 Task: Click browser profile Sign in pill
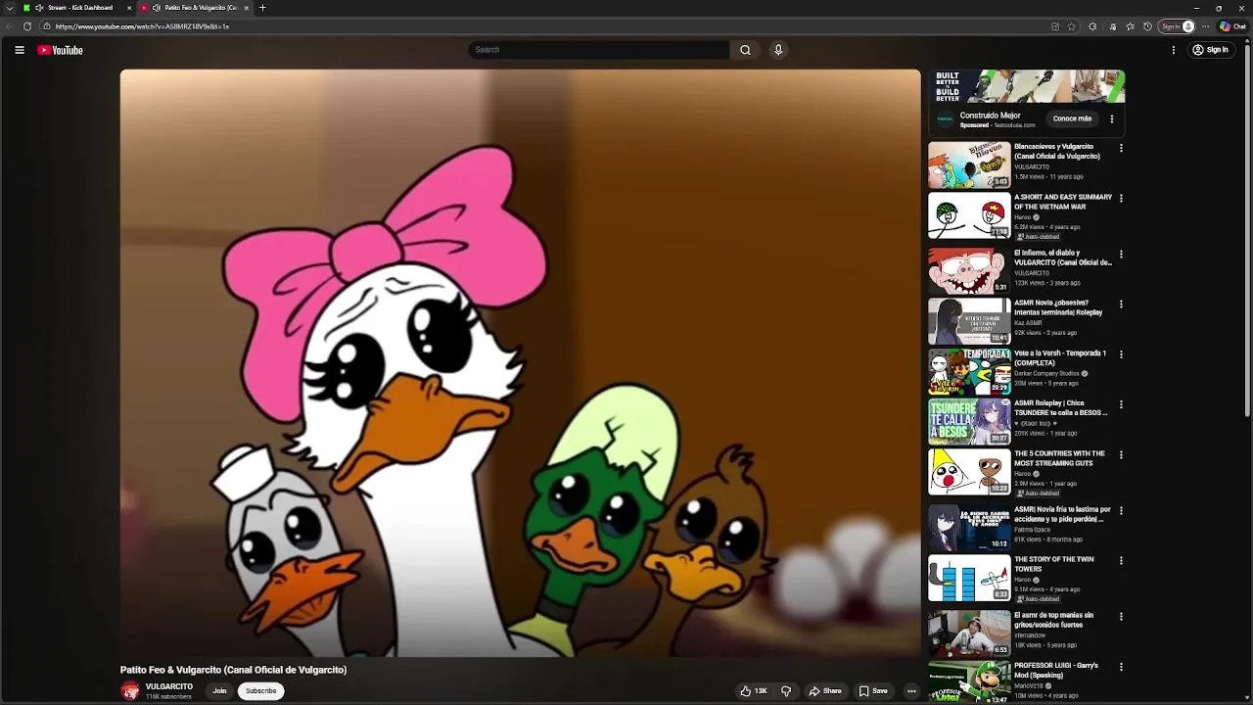point(1178,26)
